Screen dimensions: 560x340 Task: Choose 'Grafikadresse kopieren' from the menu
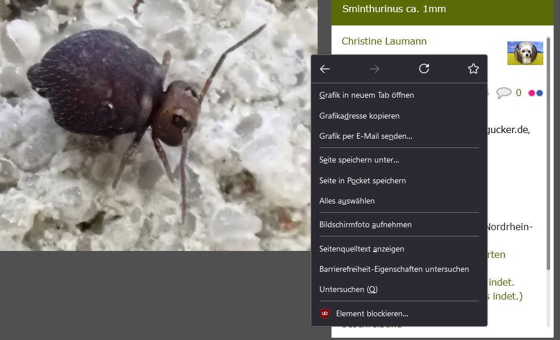[x=359, y=116]
